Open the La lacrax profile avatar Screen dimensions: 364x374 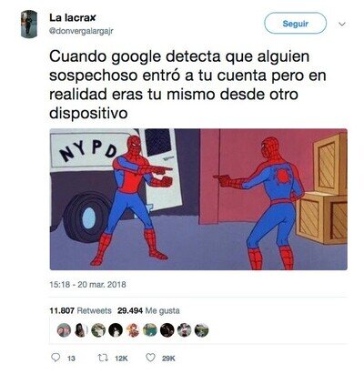(29, 24)
